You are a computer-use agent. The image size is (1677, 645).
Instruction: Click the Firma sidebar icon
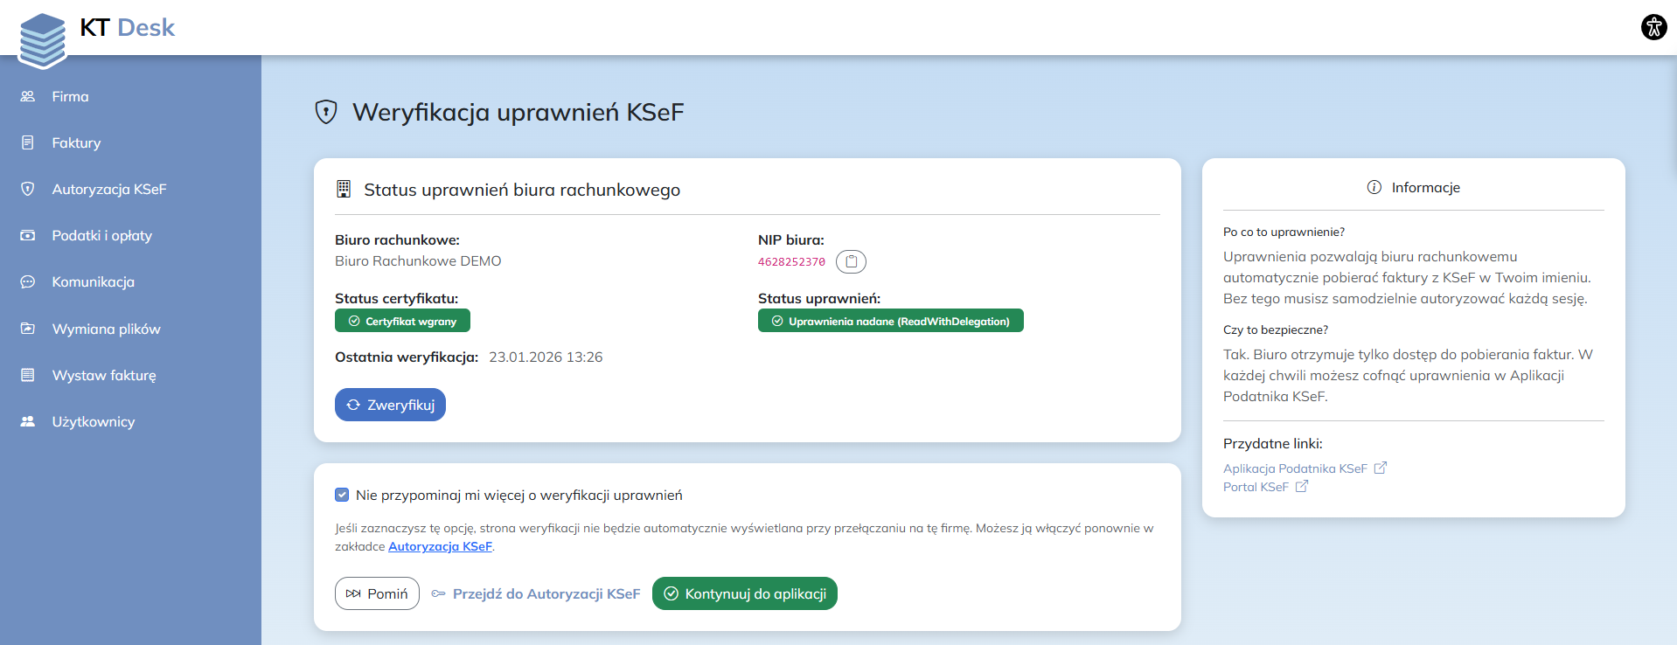coord(28,96)
